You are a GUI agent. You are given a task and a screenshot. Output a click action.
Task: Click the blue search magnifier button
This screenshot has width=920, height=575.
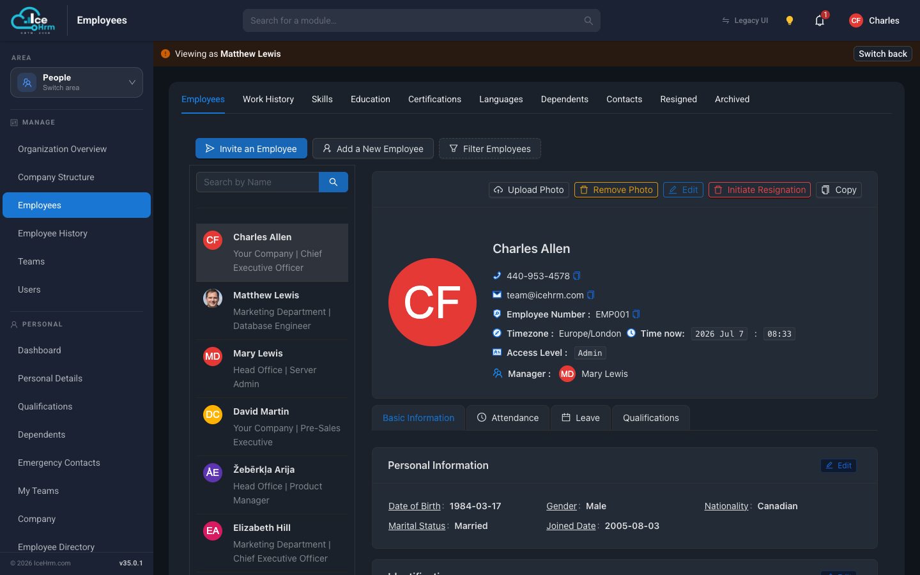click(333, 182)
